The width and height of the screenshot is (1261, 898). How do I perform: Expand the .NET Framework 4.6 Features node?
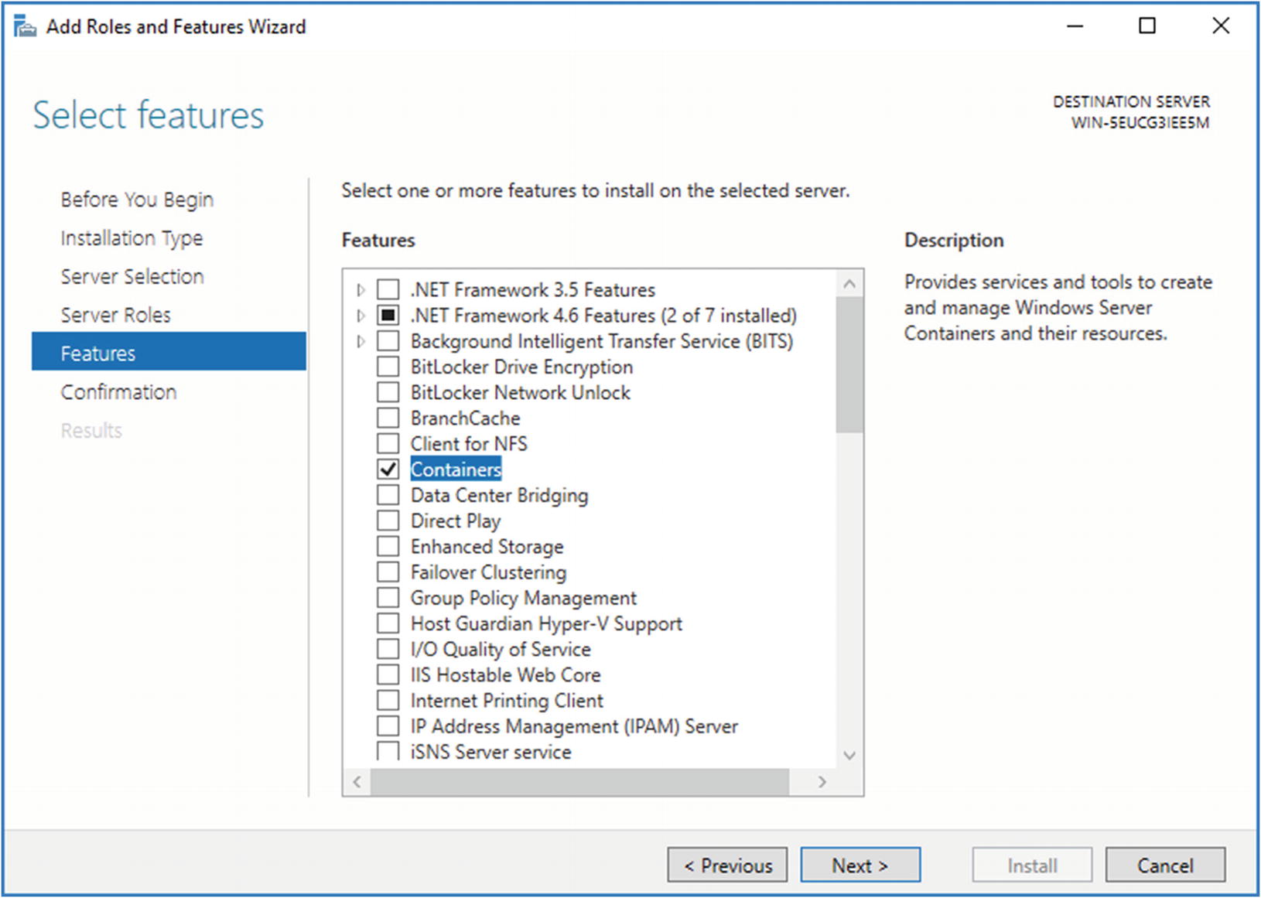pyautogui.click(x=361, y=316)
